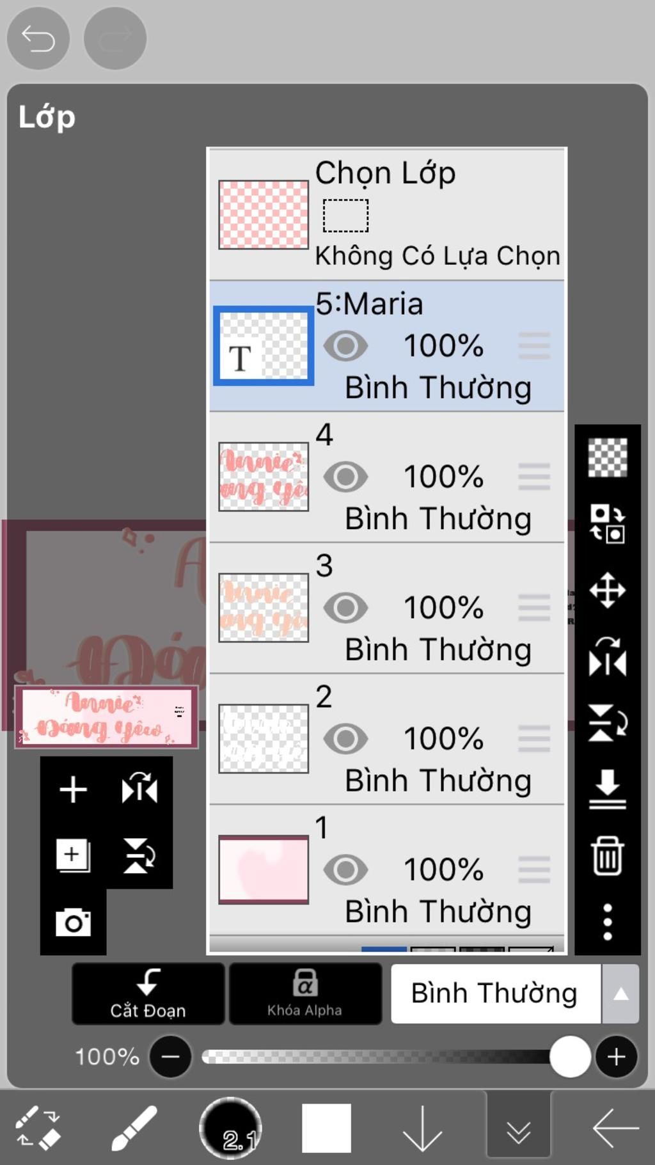
Task: Hide the 5:Maria text layer
Action: click(x=345, y=346)
